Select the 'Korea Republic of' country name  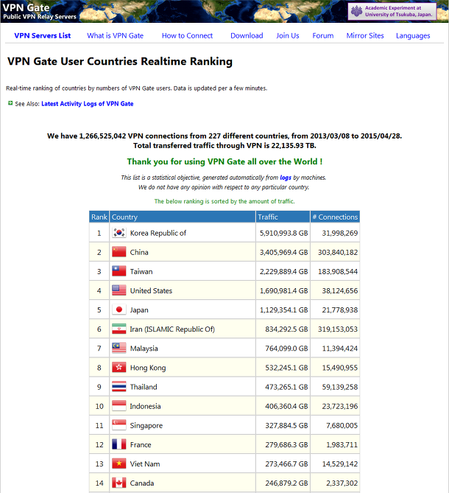click(158, 233)
